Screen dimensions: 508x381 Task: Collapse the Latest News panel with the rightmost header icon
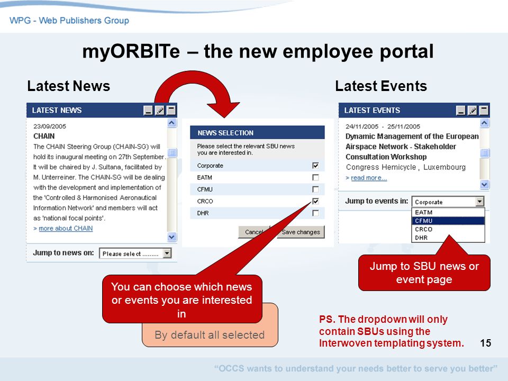click(171, 111)
